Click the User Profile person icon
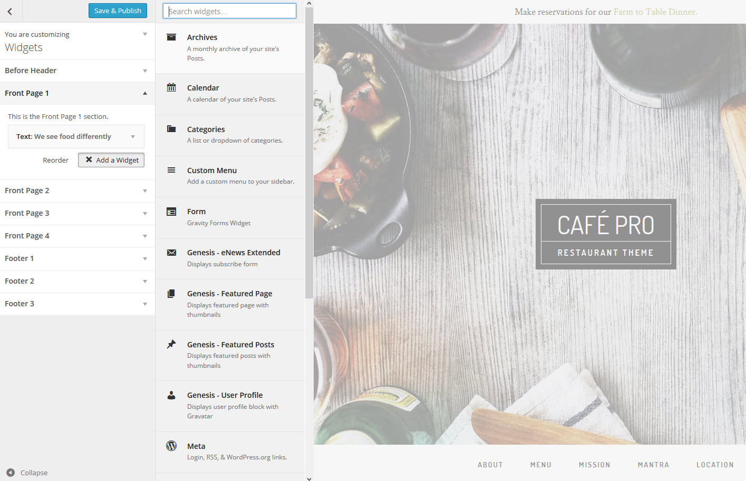The width and height of the screenshot is (746, 481). (x=171, y=395)
